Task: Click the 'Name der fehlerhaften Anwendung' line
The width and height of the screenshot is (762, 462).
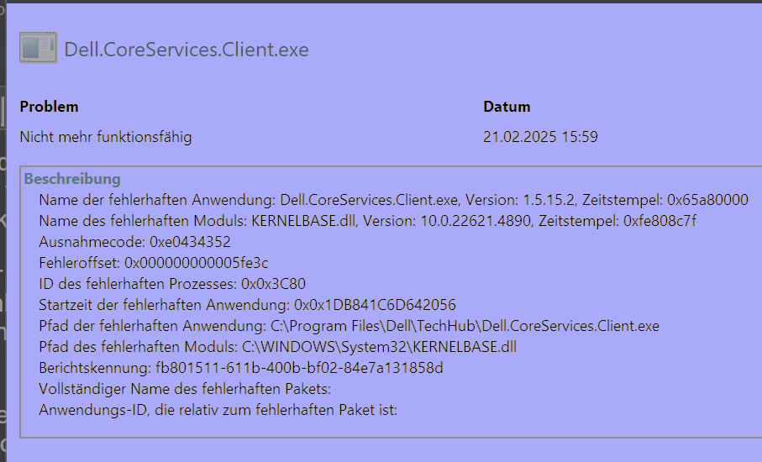Action: 394,200
